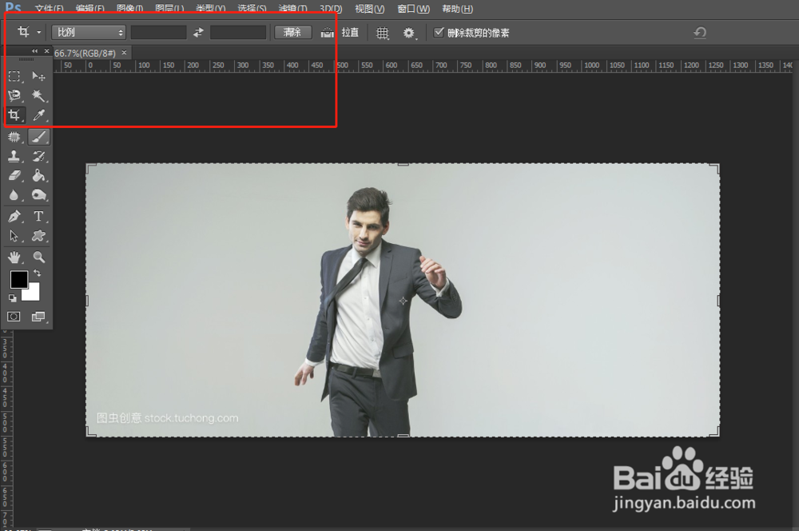
Task: Toggle Quick Mask mode
Action: point(14,317)
